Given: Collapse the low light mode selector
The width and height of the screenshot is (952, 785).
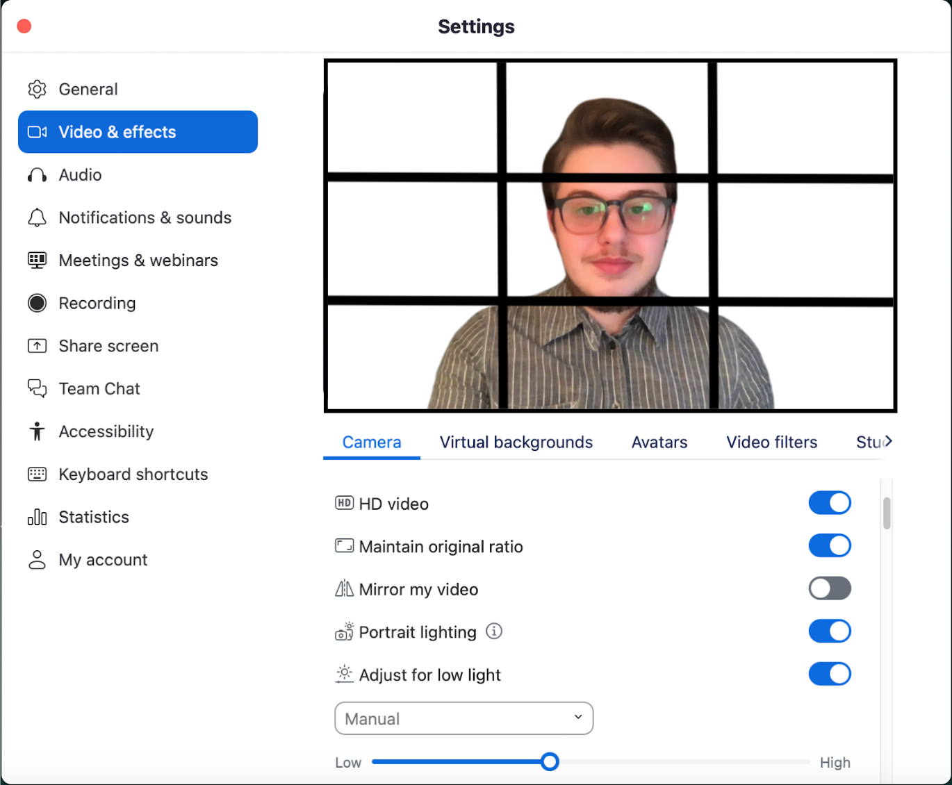Looking at the screenshot, I should [463, 718].
